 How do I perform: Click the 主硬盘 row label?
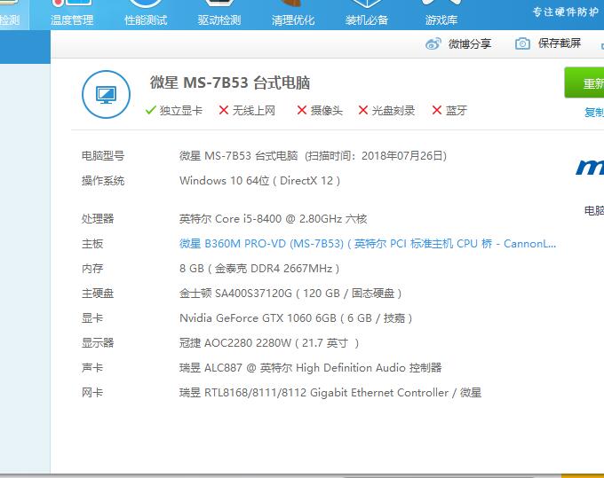pos(98,294)
